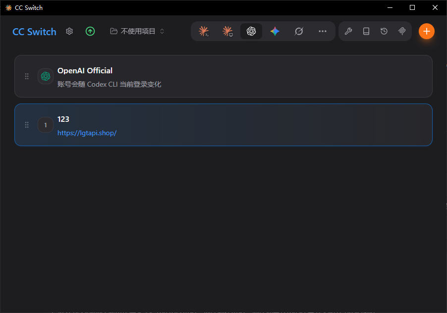Minimize the CC Switch window
Viewport: 447px width, 313px height.
point(390,8)
